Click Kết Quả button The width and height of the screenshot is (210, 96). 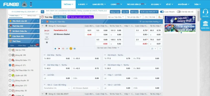tap(134, 12)
